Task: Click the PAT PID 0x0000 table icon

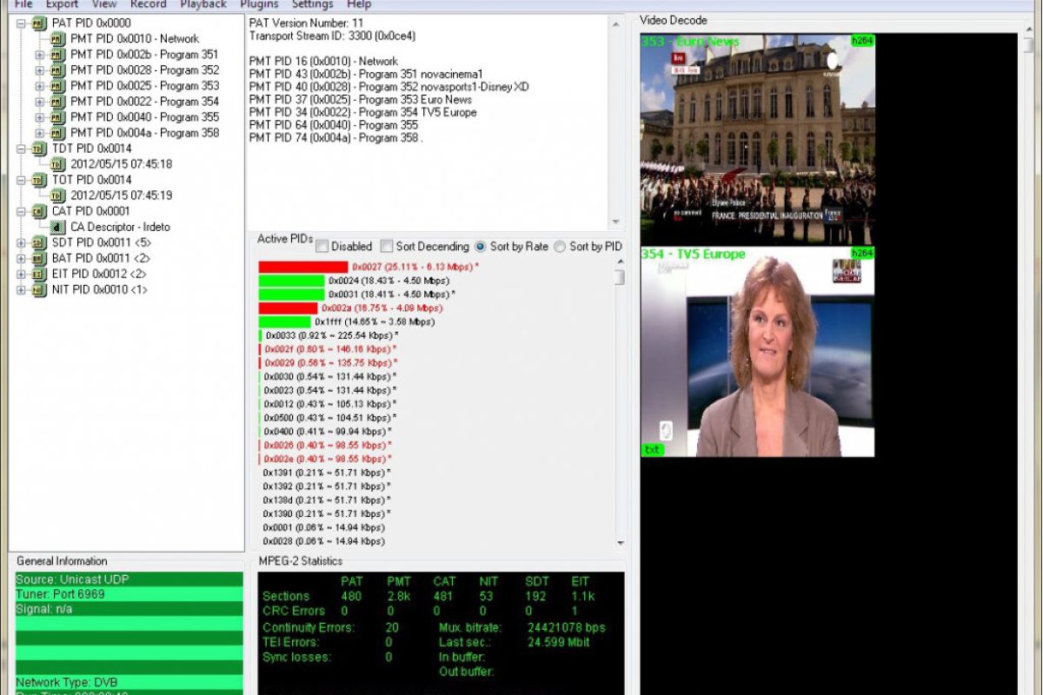Action: click(x=39, y=23)
